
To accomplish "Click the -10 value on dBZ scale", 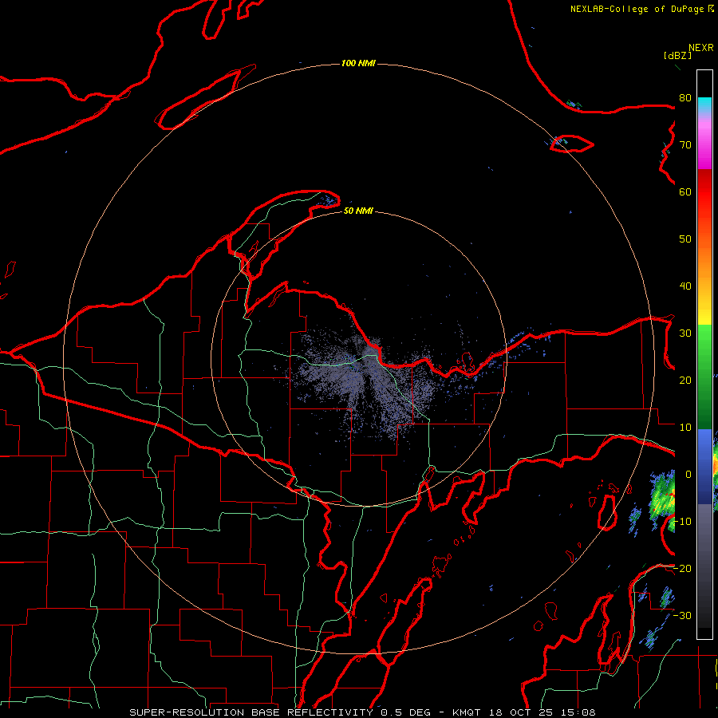I will (682, 522).
